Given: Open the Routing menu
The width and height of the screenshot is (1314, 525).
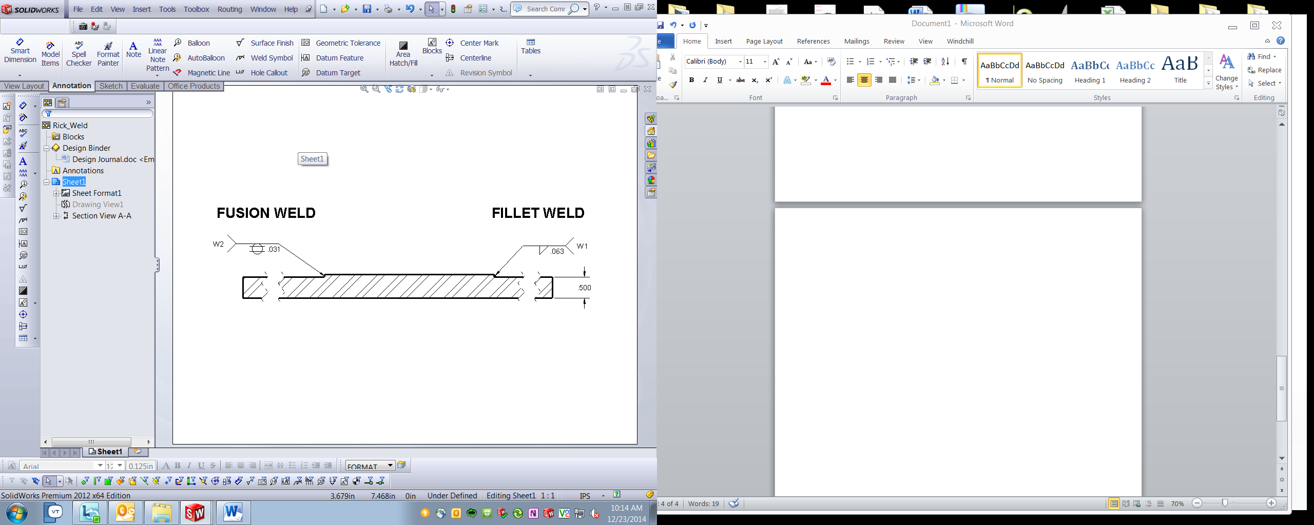Looking at the screenshot, I should (229, 9).
